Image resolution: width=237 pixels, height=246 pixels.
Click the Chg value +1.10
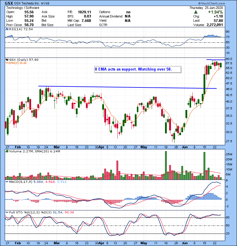218,16
